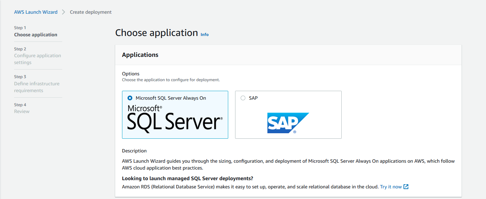Click the Applications panel header
Image resolution: width=486 pixels, height=199 pixels.
140,55
